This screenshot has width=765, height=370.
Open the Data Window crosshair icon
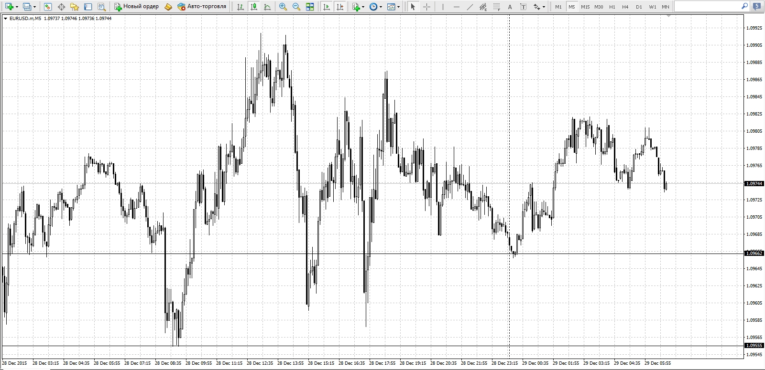pos(61,7)
